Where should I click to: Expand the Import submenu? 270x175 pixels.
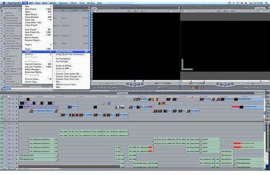(x=51, y=45)
